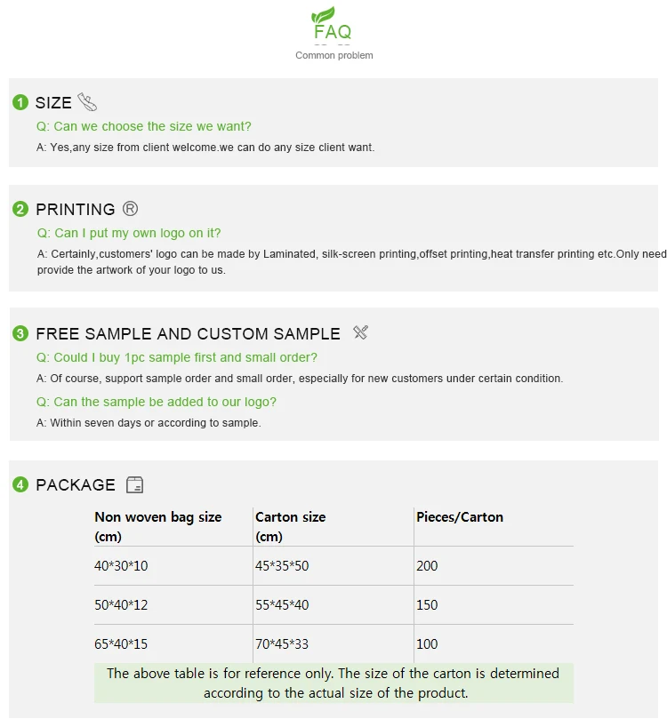Click the 100 pieces per carton cell
Screen dimensions: 667x727
click(x=427, y=644)
